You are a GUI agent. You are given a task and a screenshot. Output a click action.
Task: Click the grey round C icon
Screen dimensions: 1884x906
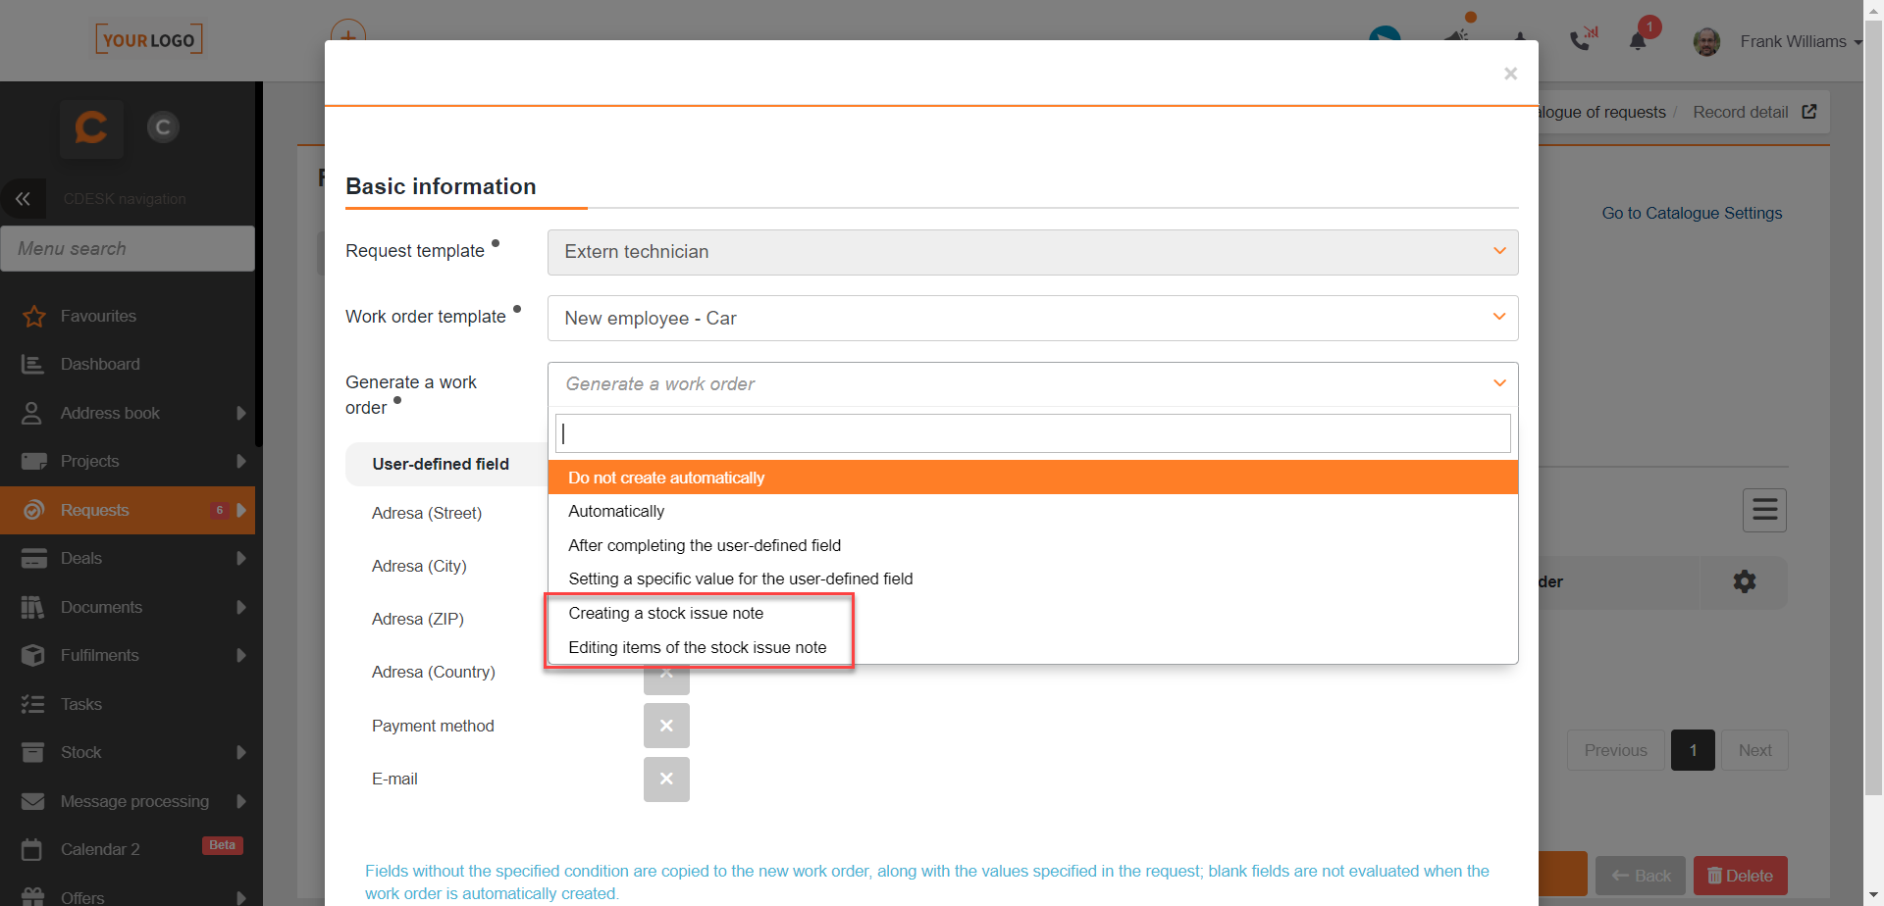[163, 126]
